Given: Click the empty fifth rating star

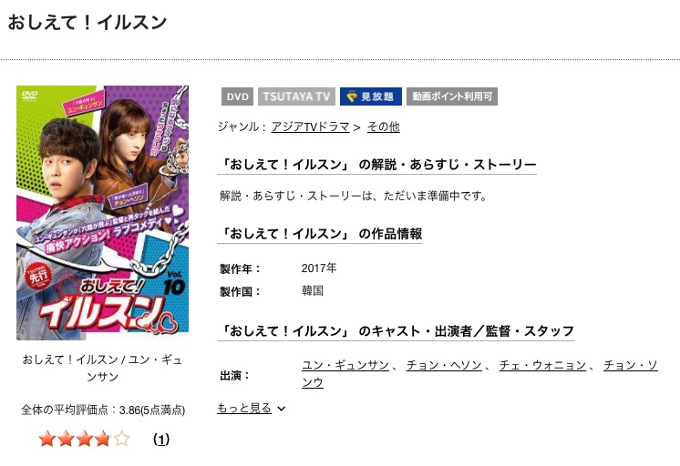Looking at the screenshot, I should (x=122, y=439).
